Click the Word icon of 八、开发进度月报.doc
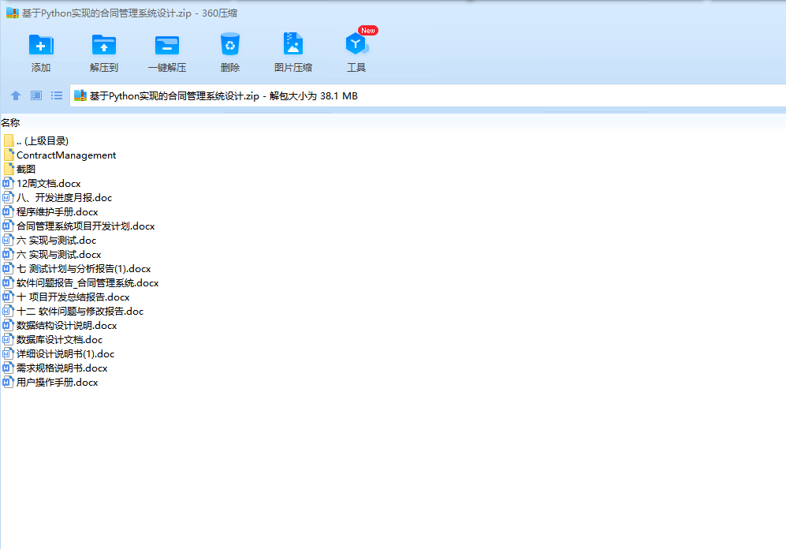Screen dimensions: 786x549 (x=8, y=197)
